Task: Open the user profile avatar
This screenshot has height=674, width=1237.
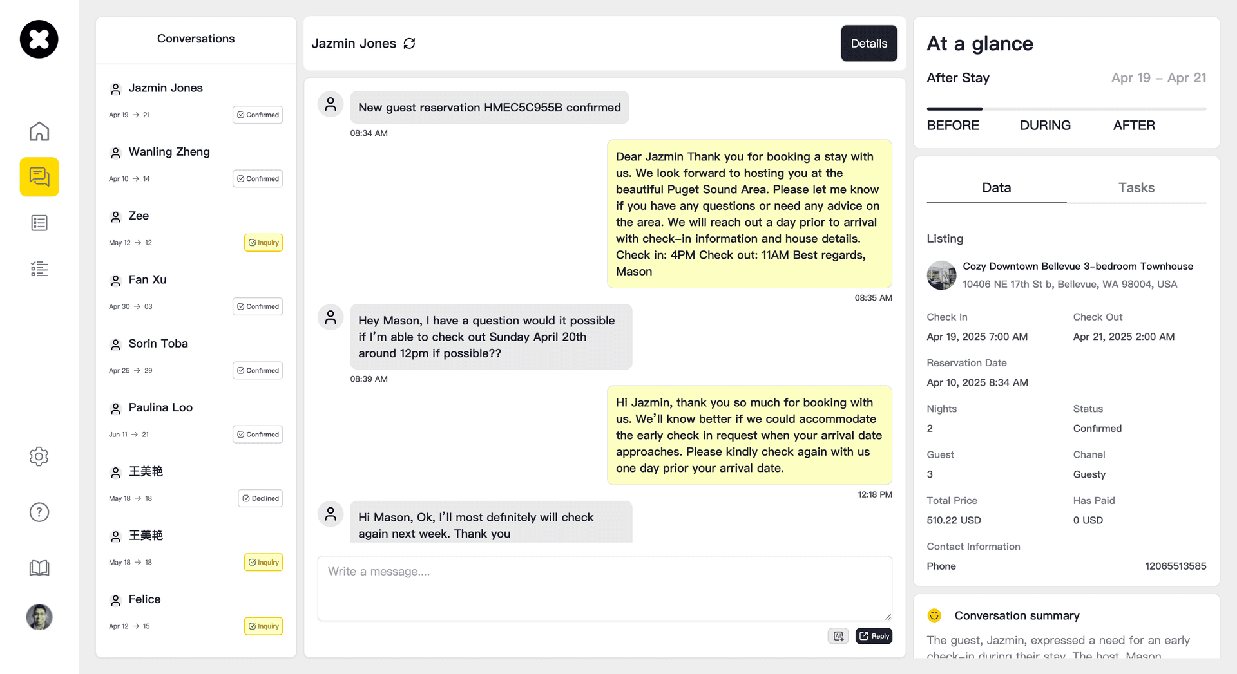Action: [x=39, y=617]
